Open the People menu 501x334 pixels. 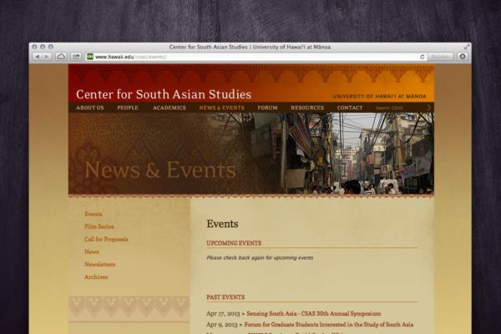click(128, 108)
